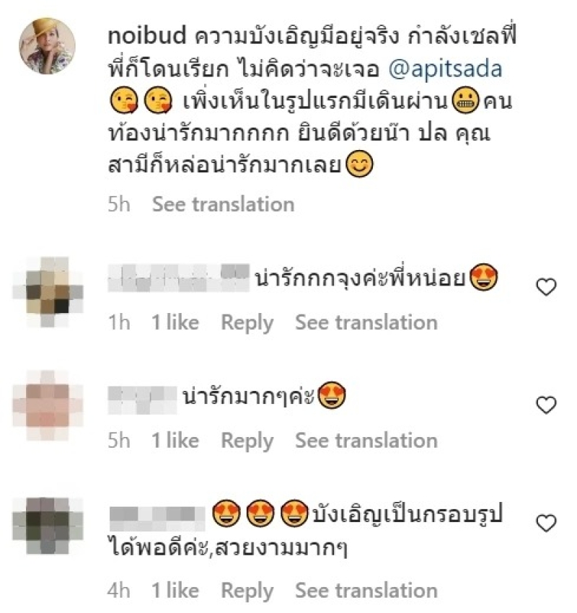Reply to the comment posted 4h ago

[247, 591]
